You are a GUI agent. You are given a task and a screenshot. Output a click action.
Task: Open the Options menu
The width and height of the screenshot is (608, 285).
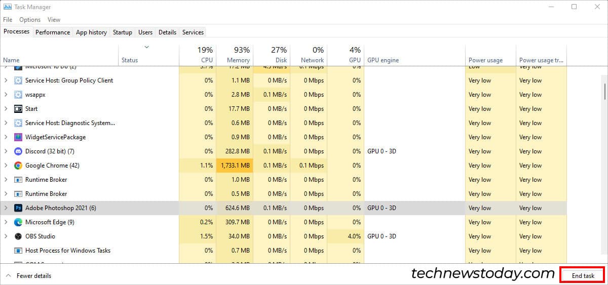tap(30, 20)
